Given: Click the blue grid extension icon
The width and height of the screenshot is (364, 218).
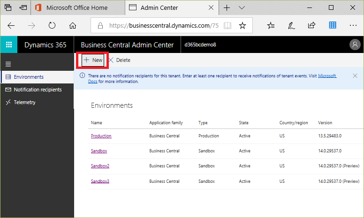Looking at the screenshot, I should 333,25.
